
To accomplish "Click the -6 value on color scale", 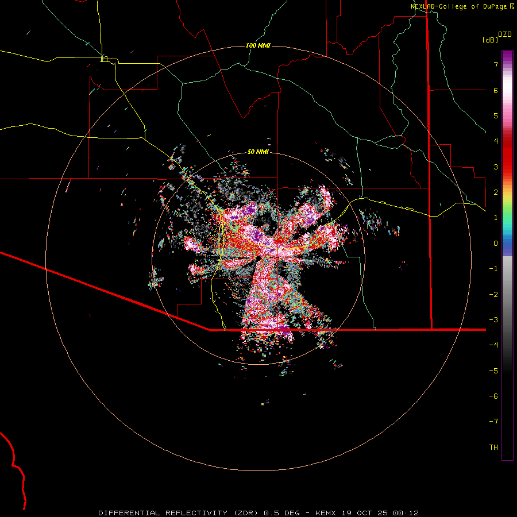I will [493, 396].
